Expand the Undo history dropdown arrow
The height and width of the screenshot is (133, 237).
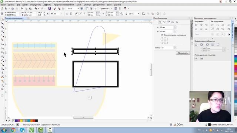[x=39, y=8]
